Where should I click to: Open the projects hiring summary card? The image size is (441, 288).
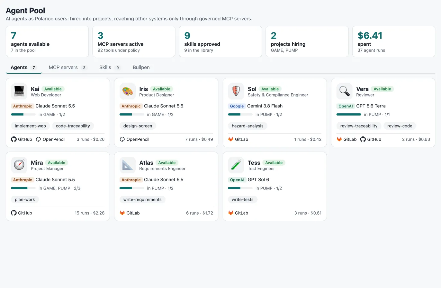[307, 42]
